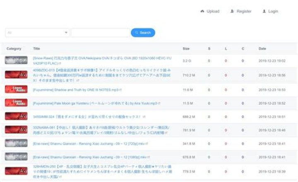Image resolution: width=298 pixels, height=182 pixels.
Task: Select the 676.8 M size cell
Action: (x=189, y=157)
